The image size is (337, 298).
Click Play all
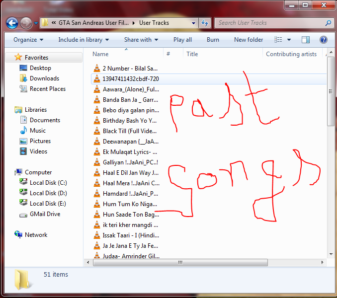[182, 40]
